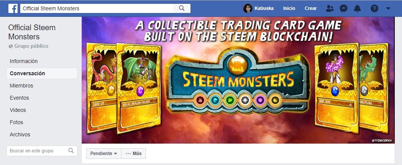
Task: Expand the account menu arrow
Action: pos(388,8)
